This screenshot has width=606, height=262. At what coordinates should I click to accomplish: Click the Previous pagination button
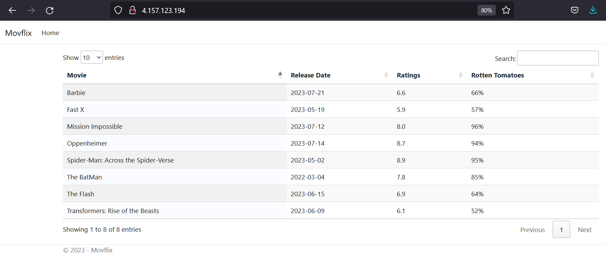532,230
